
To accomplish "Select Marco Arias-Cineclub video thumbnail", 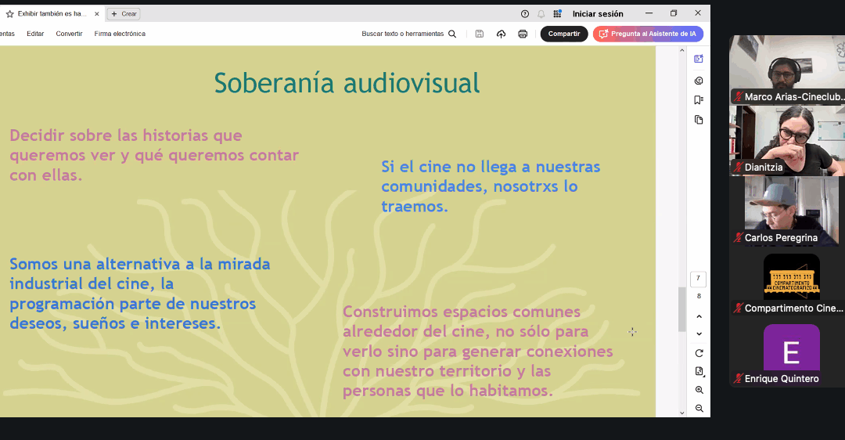I will (787, 69).
